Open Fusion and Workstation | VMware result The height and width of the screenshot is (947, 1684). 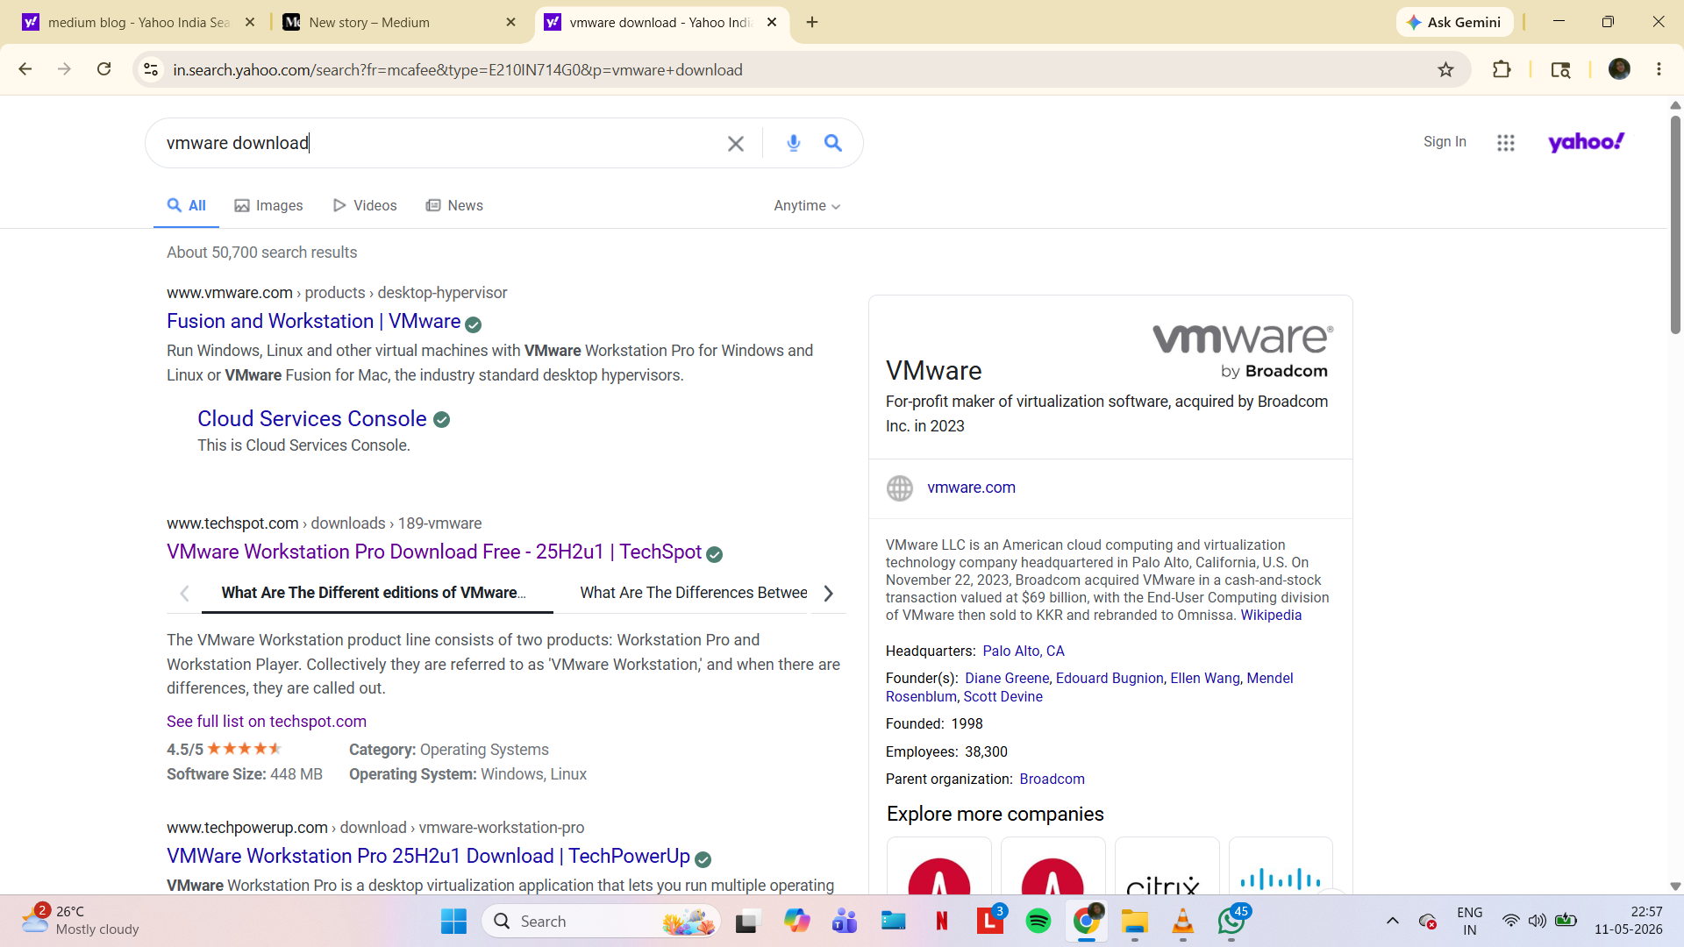tap(314, 321)
